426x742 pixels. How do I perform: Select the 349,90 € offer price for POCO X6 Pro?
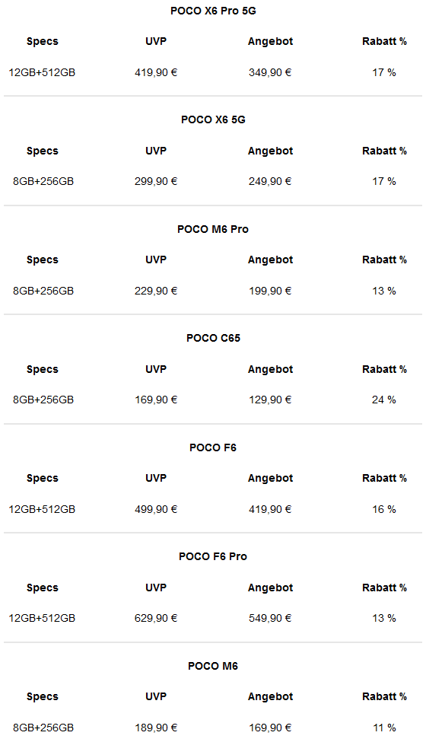(270, 72)
